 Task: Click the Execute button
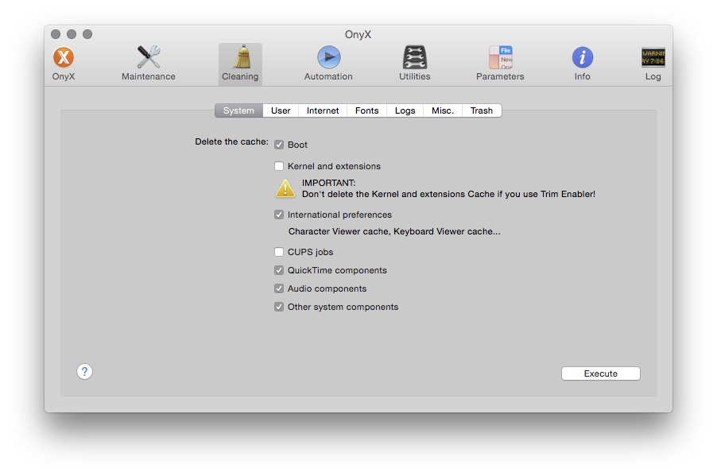point(600,373)
